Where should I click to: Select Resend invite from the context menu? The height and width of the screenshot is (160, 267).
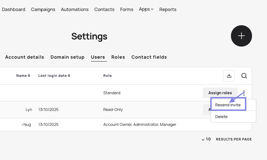[228, 105]
